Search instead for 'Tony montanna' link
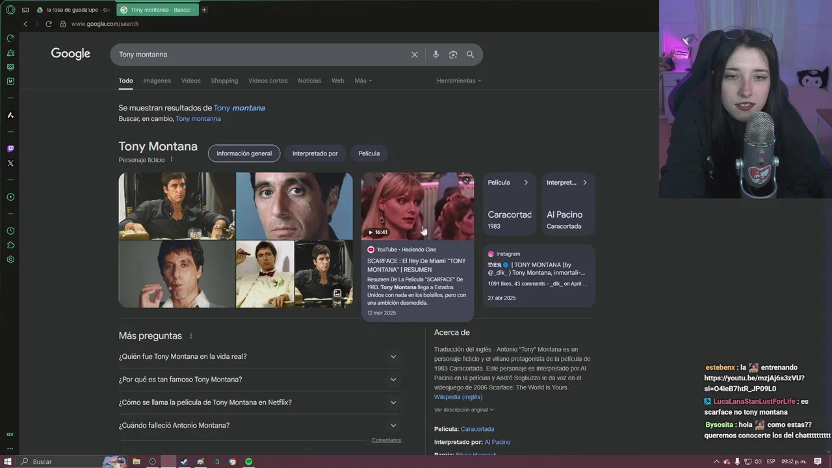Screen dimensions: 832x468 [198, 119]
